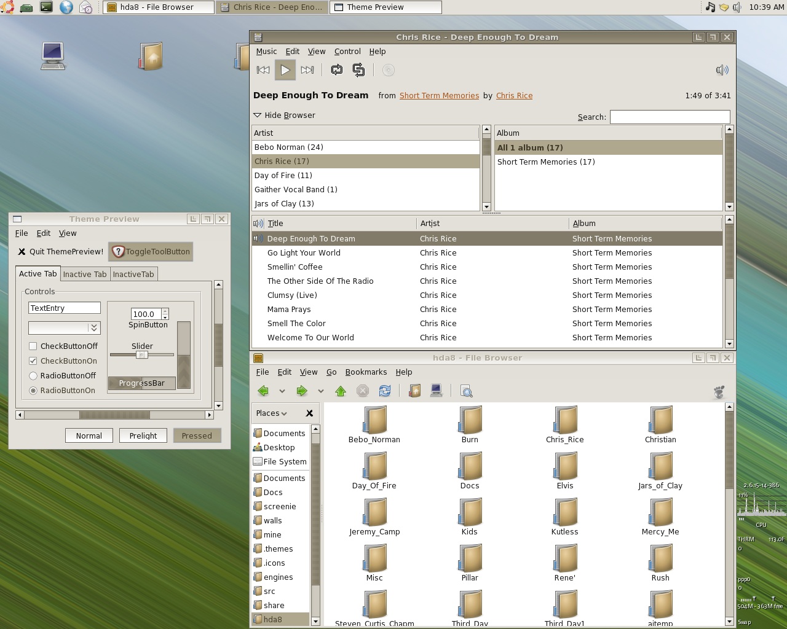
Task: Open the Computer desktop icon
Action: [x=53, y=56]
